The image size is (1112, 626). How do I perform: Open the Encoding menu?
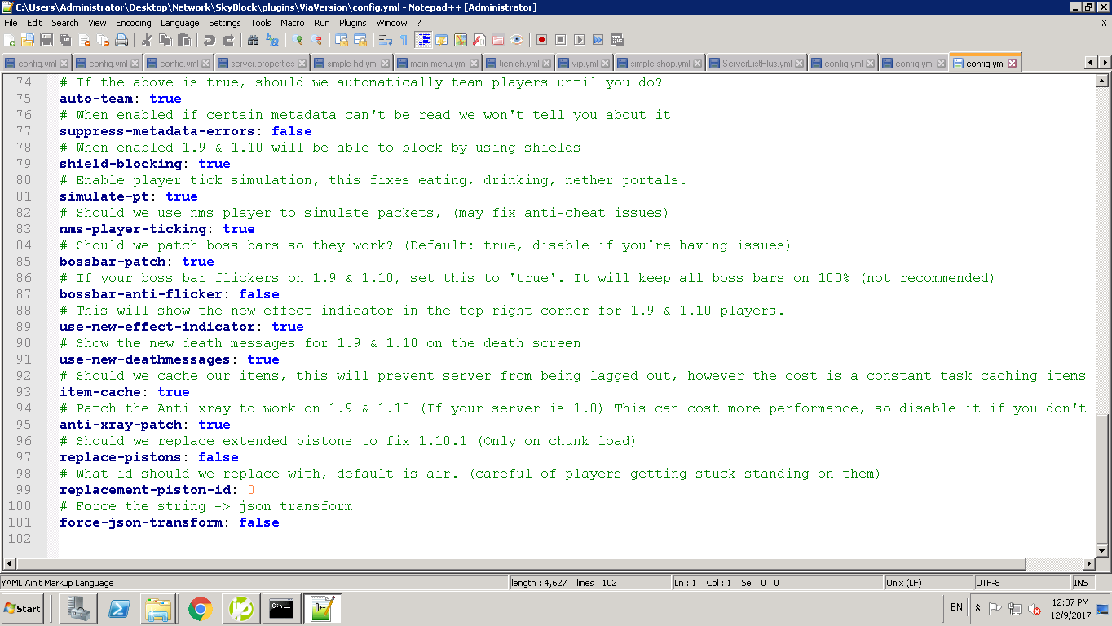[134, 23]
